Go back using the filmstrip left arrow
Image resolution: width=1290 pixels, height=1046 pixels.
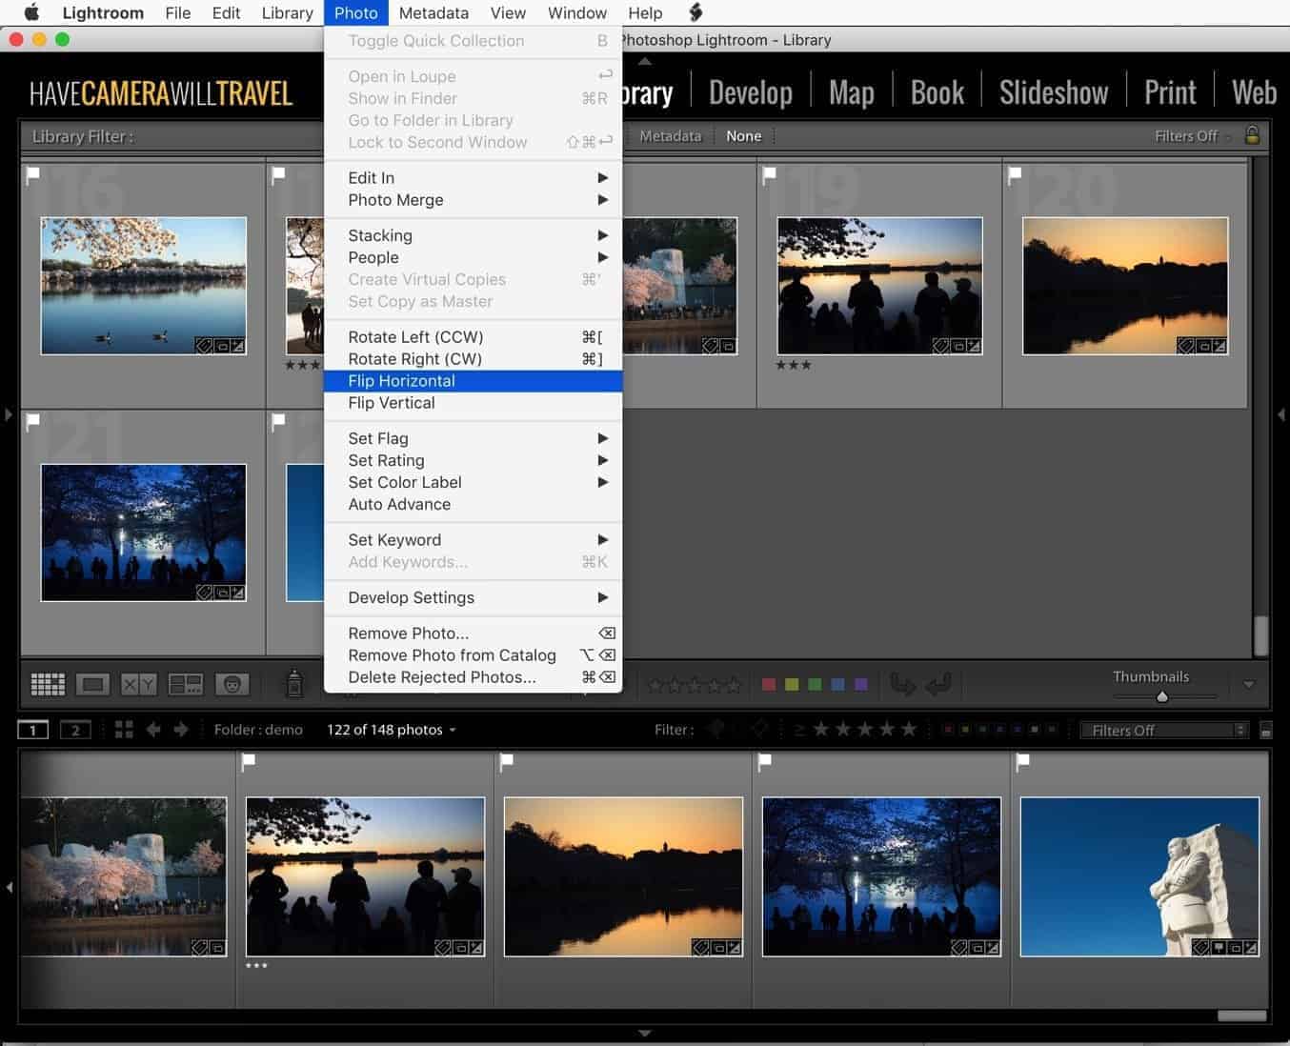(153, 730)
